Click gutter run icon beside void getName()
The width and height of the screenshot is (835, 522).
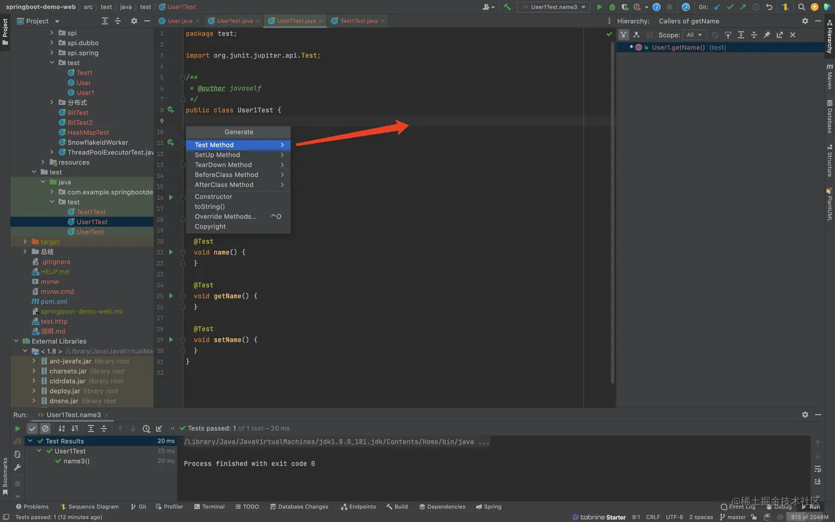point(171,296)
